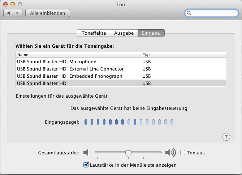Switch to the Ausgabe tab

(124, 33)
